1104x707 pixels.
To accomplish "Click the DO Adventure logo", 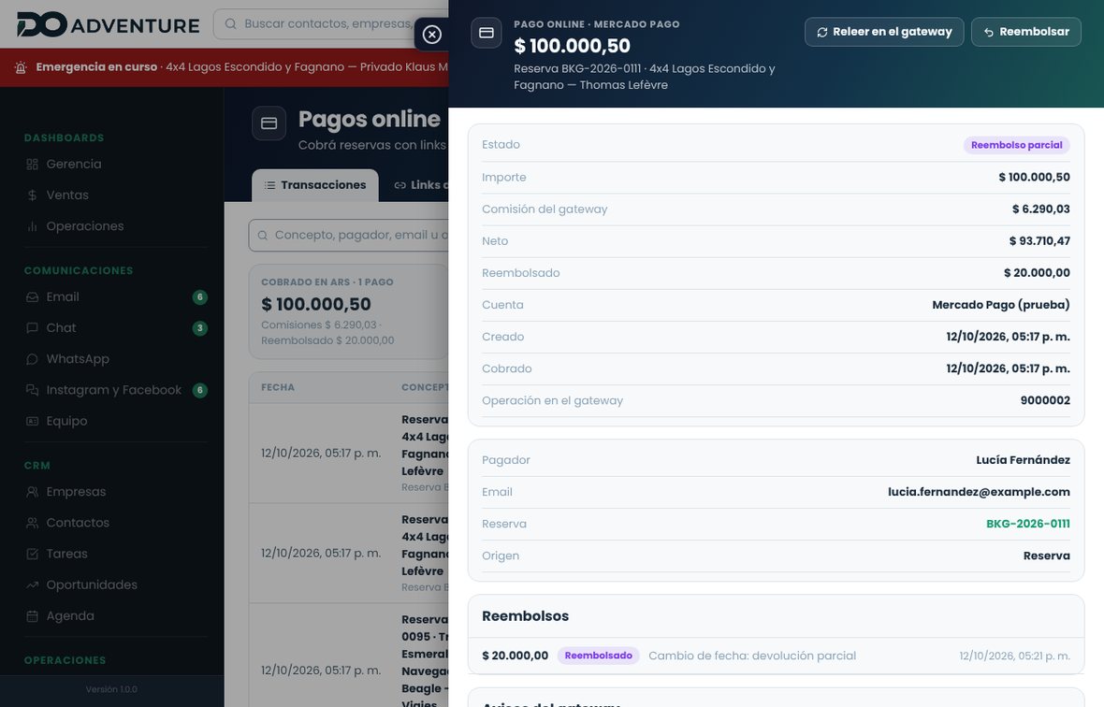I will pos(109,24).
